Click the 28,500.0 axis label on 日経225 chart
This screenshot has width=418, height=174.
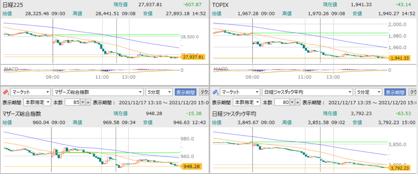[x=190, y=37]
